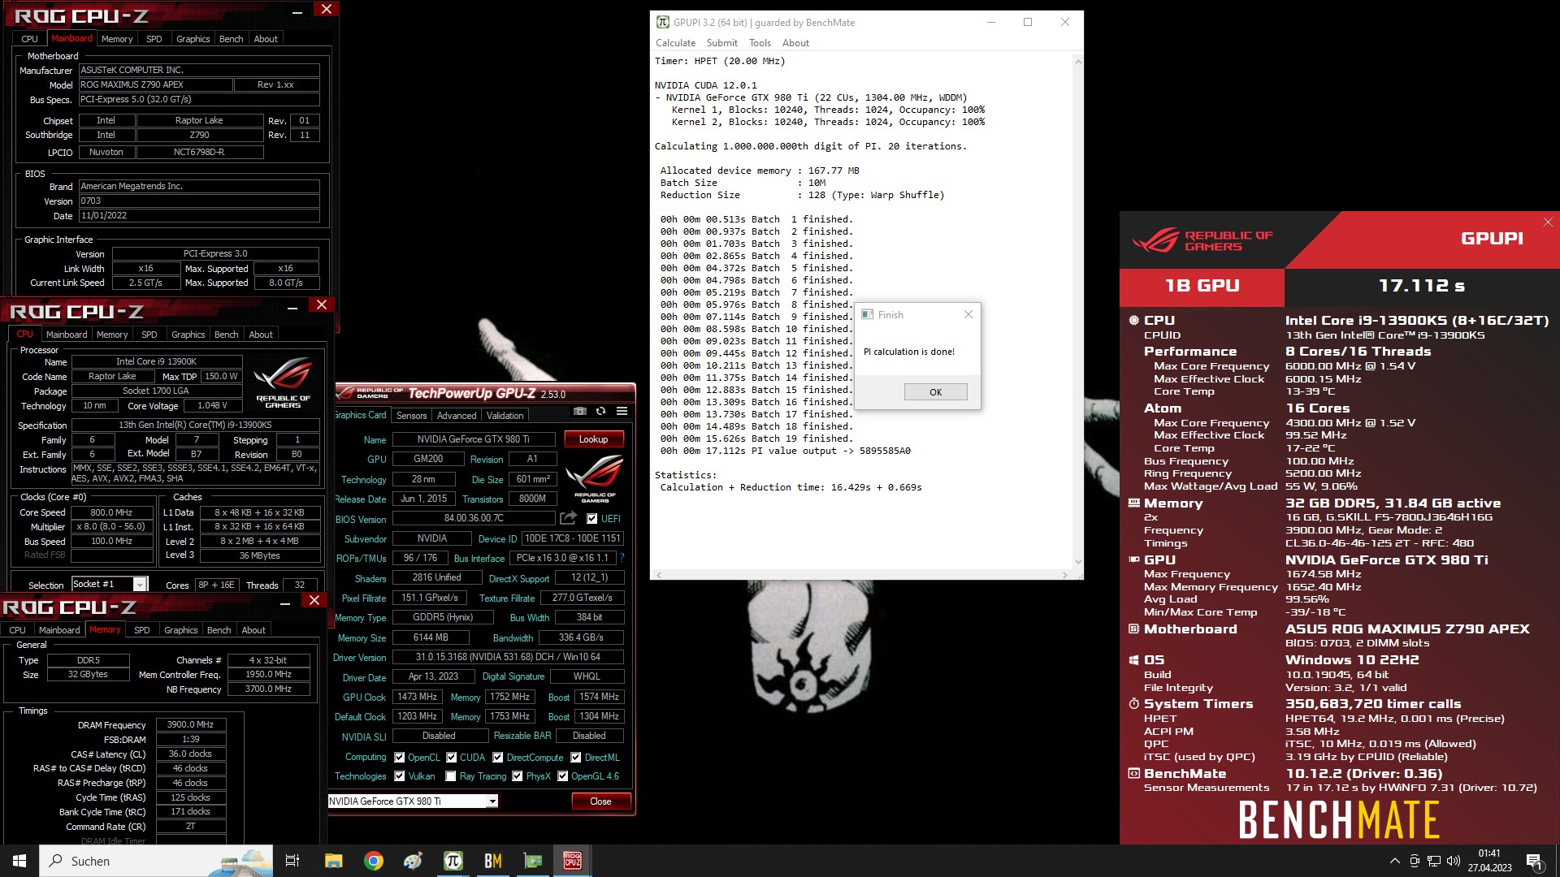Screen dimensions: 1560x877
Task: Enable the Ray Tracing checkbox
Action: pyautogui.click(x=451, y=776)
